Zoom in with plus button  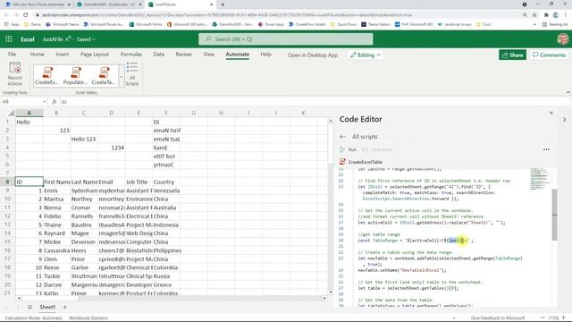click(x=564, y=318)
